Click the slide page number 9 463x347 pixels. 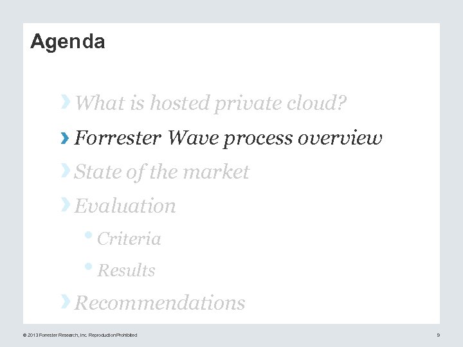438,335
